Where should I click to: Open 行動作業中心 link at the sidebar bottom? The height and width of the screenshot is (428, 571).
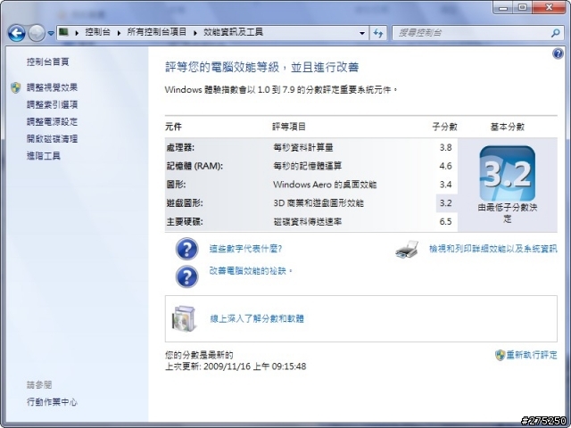tap(52, 402)
